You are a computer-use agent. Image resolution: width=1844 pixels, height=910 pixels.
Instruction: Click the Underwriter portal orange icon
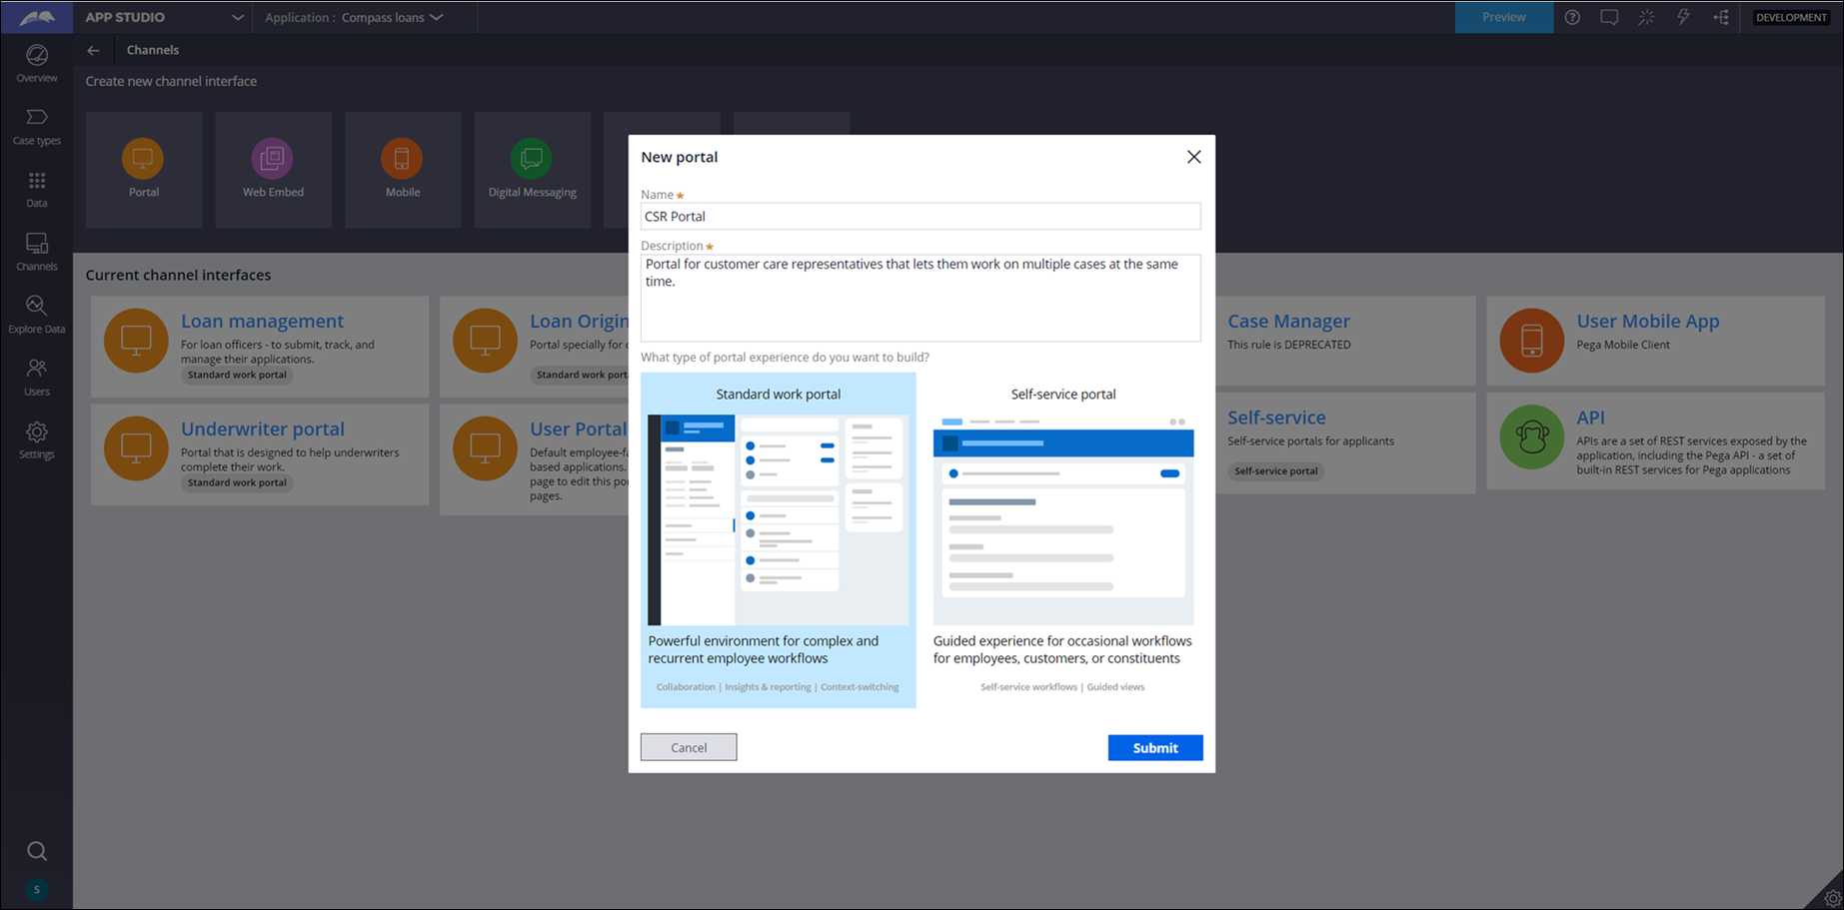[136, 449]
